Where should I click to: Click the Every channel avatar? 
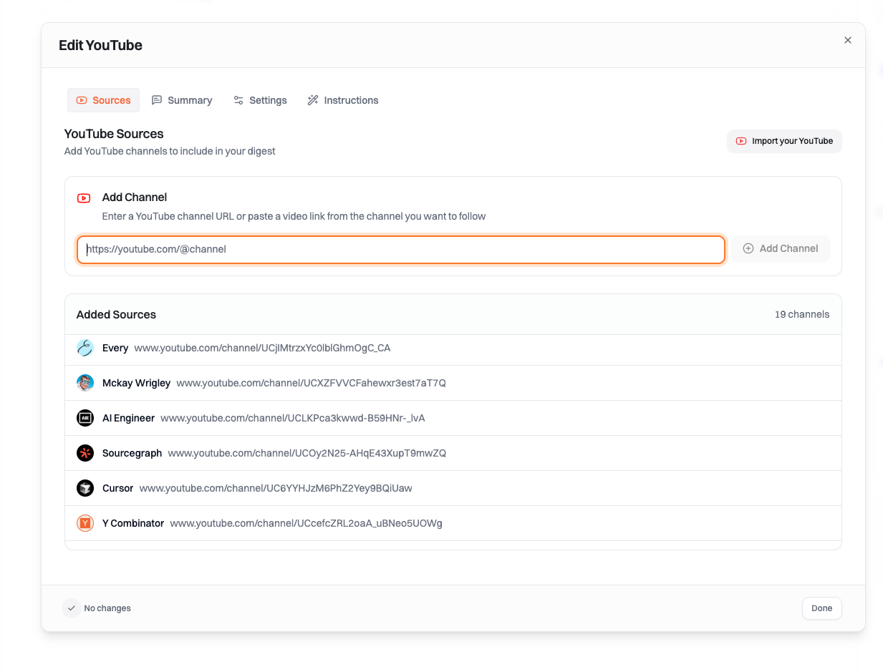pos(85,348)
